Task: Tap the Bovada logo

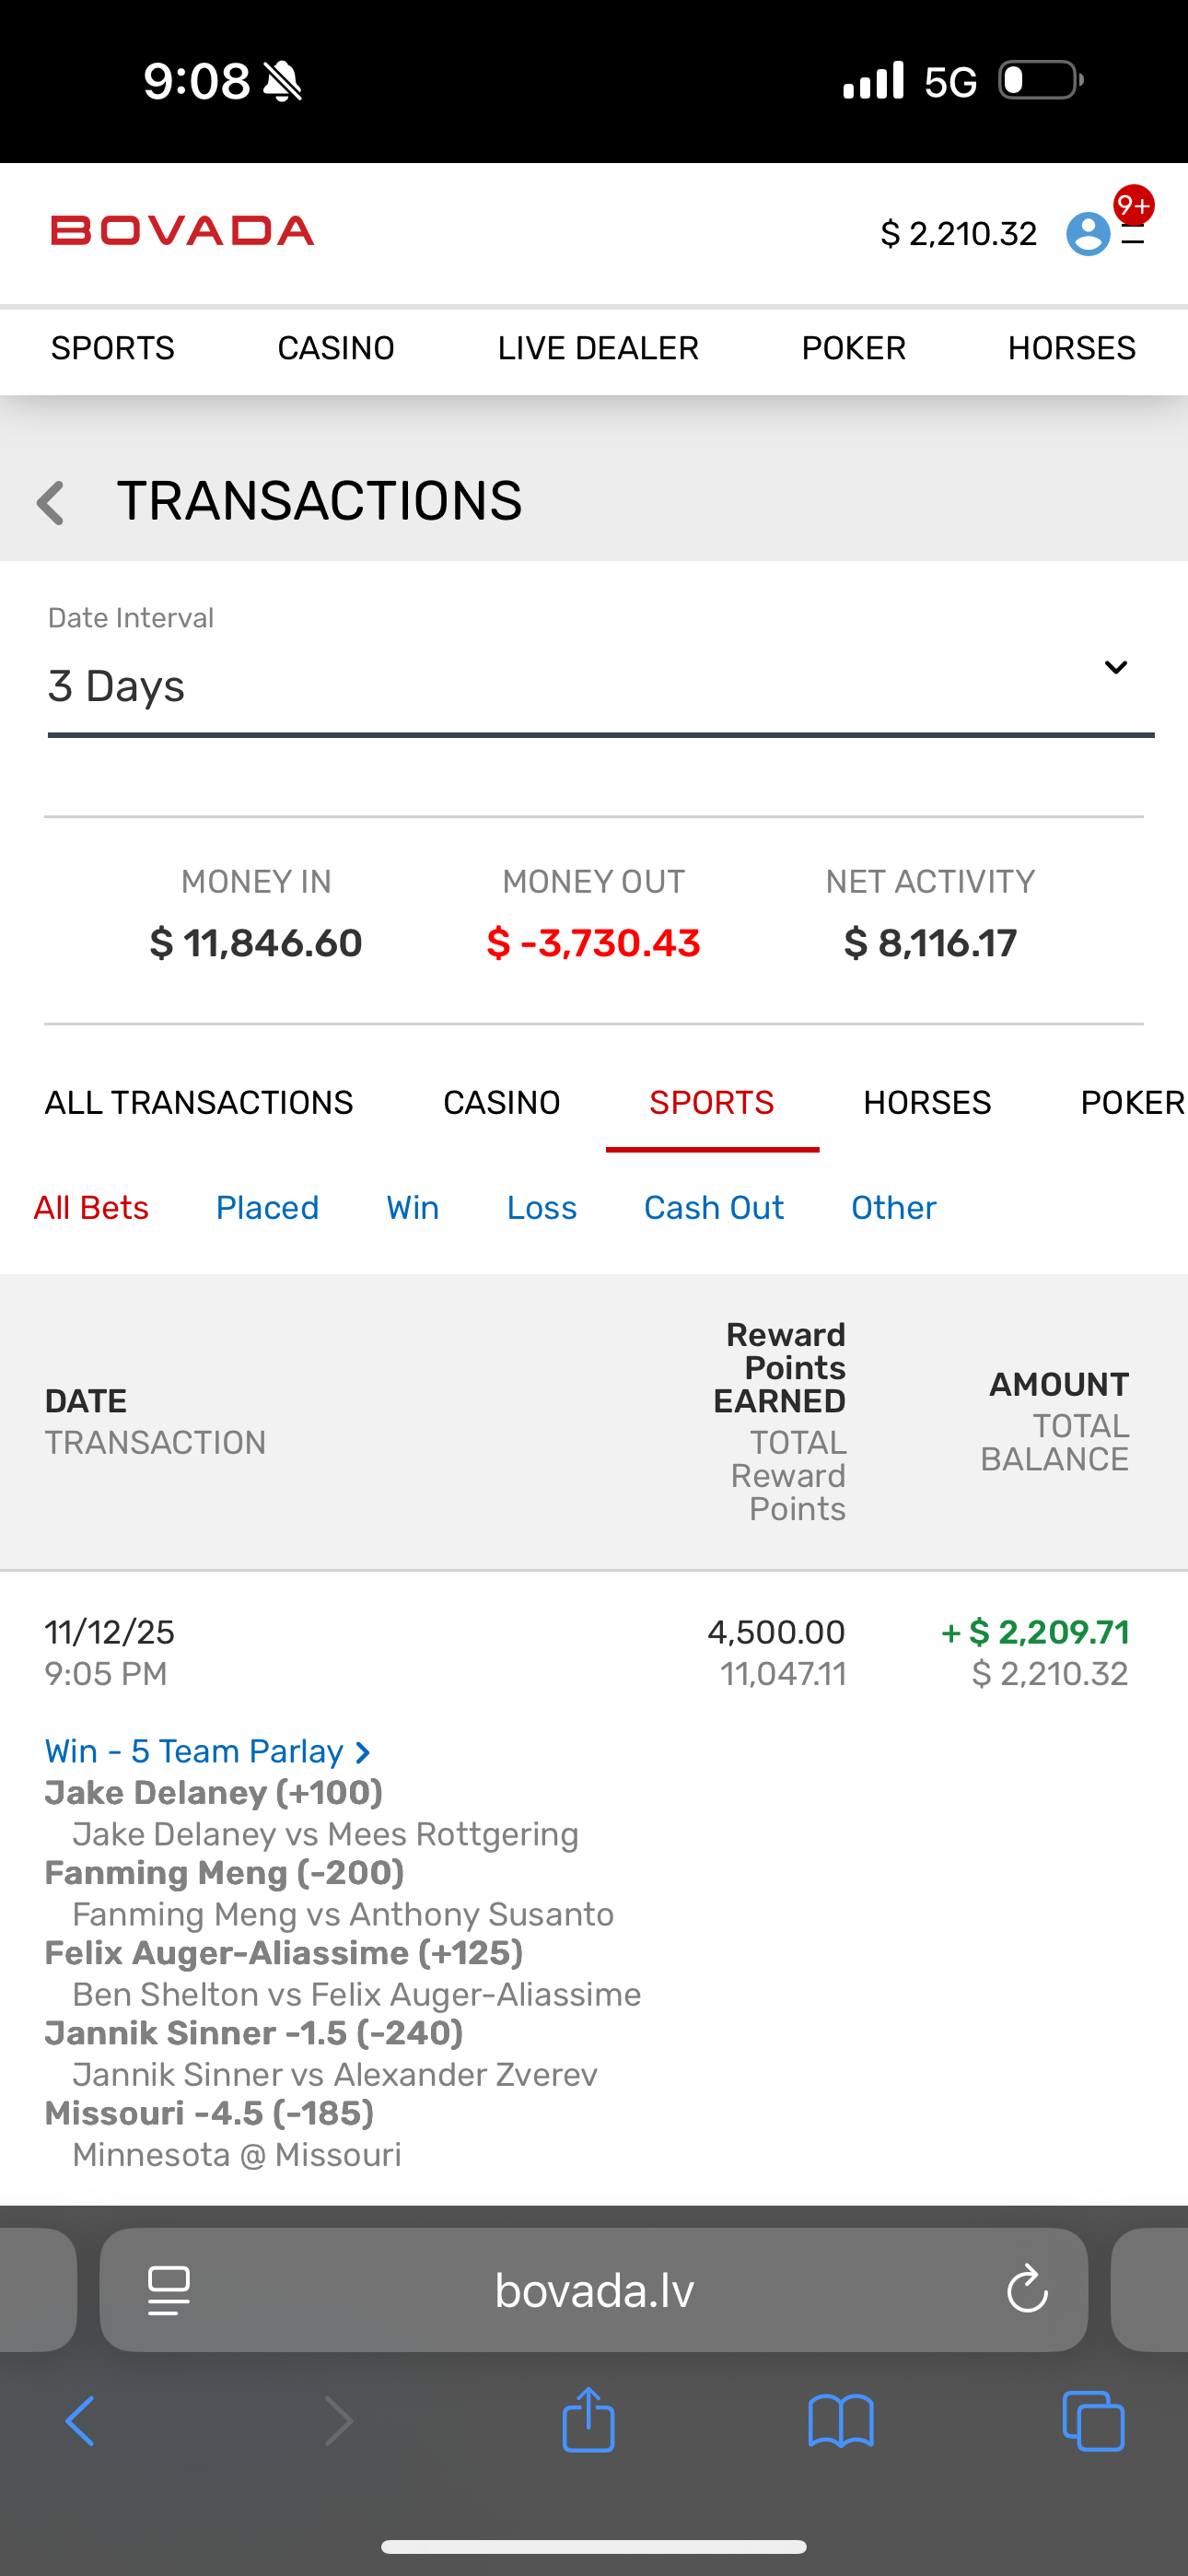Action: pyautogui.click(x=183, y=231)
